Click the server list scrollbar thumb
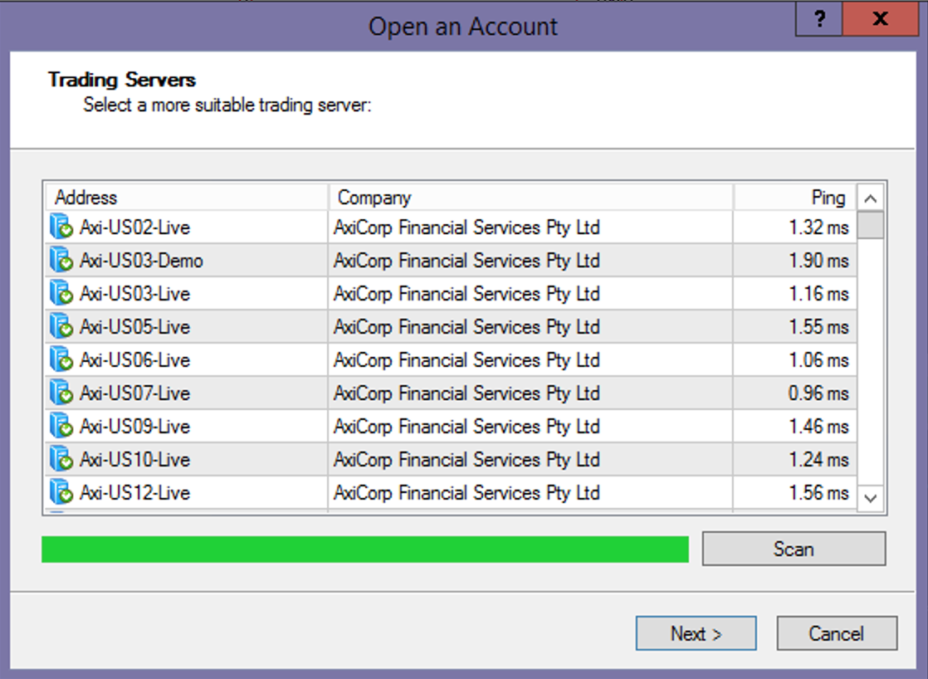The image size is (928, 679). coord(870,225)
